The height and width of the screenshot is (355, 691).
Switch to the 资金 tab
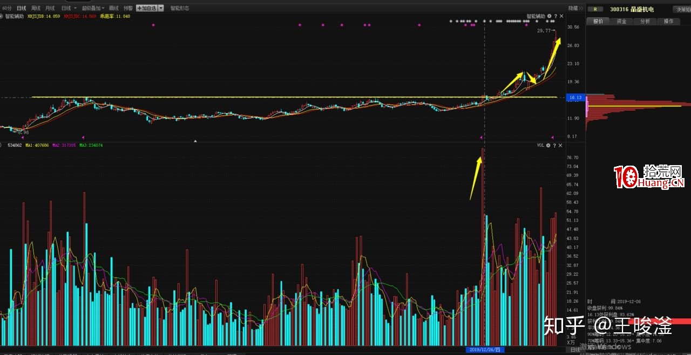pyautogui.click(x=621, y=22)
